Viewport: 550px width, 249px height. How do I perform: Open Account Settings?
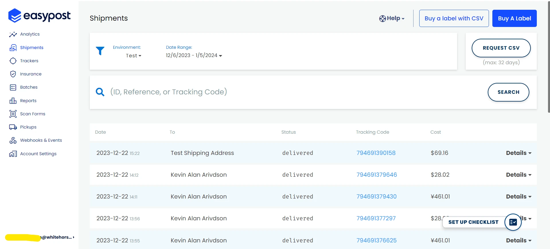click(38, 154)
